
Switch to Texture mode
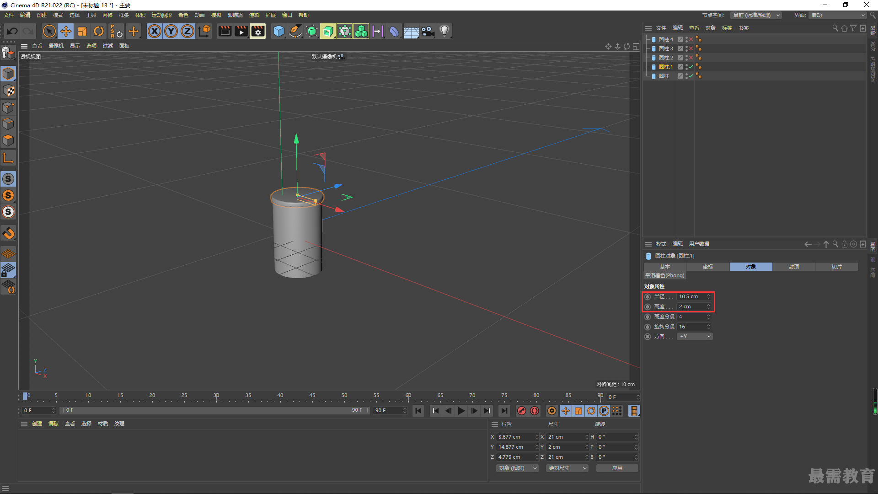pos(8,91)
